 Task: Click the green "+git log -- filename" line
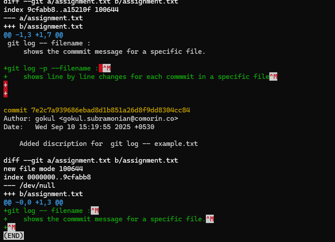pyautogui.click(x=47, y=211)
